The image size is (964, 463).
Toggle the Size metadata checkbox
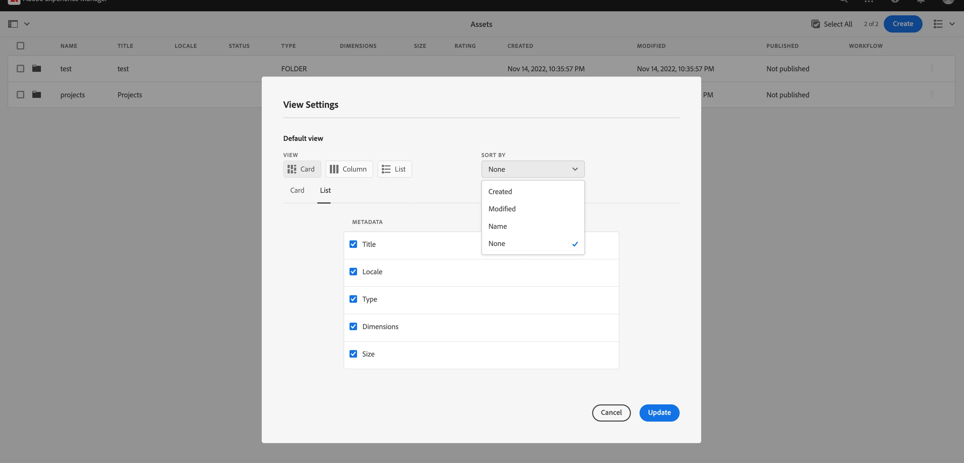tap(353, 354)
